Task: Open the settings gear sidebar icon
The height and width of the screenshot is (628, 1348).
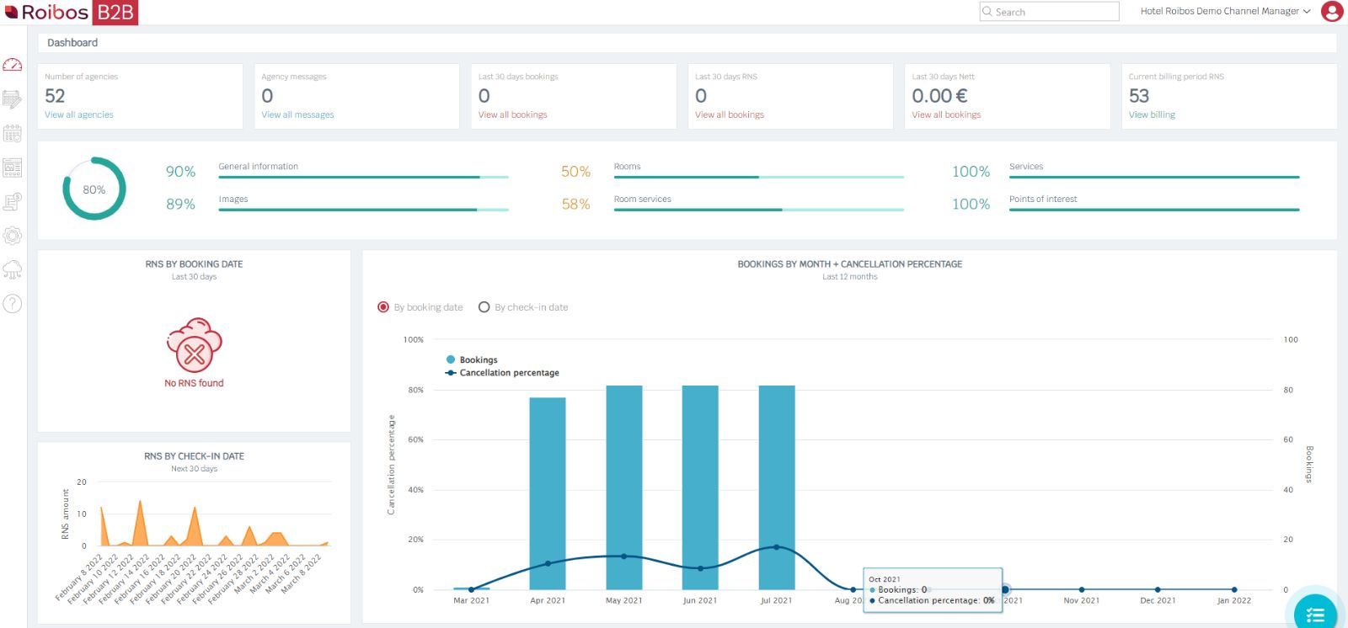Action: 12,236
